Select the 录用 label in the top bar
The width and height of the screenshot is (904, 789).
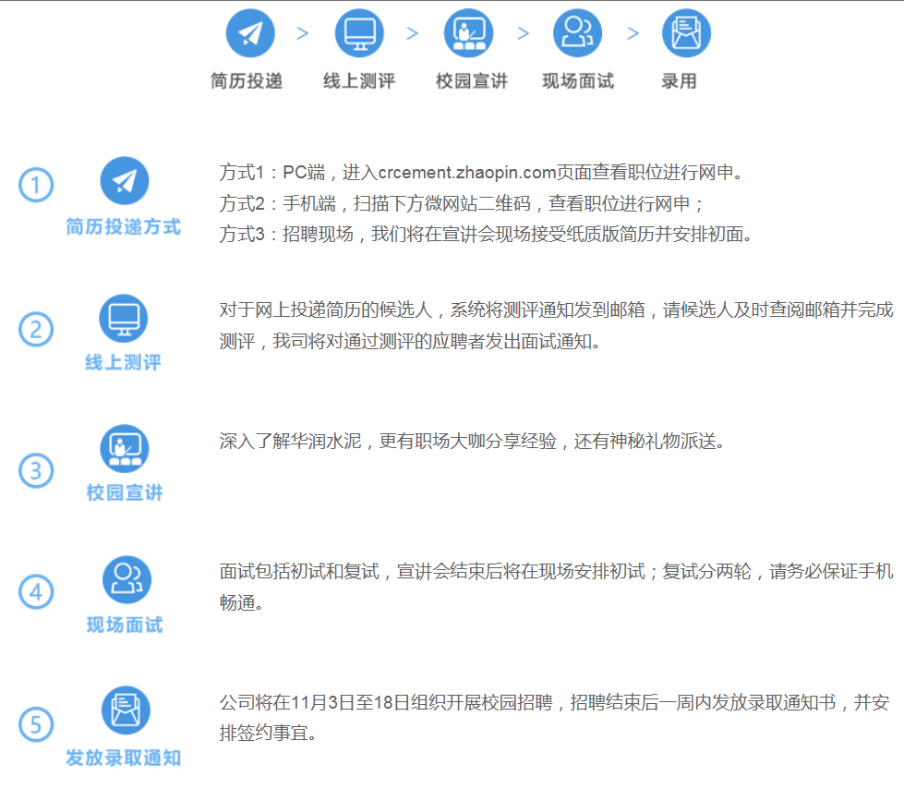pos(679,81)
